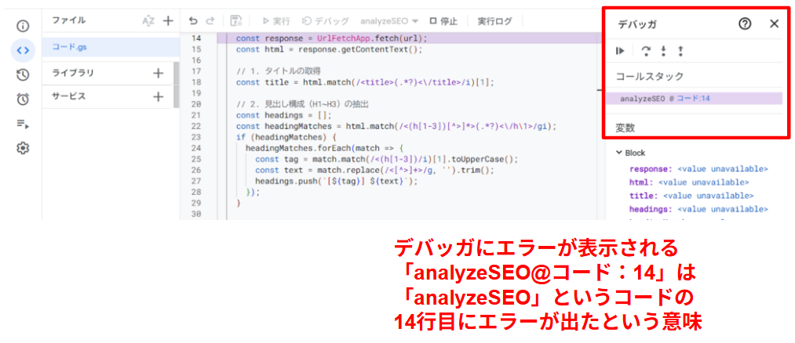795x343 pixels.
Task: Resume execution in the debugger panel
Action: click(620, 51)
